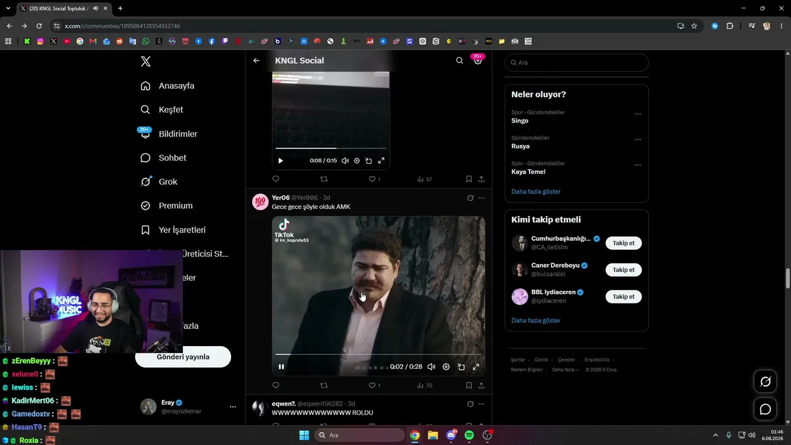This screenshot has width=791, height=445.
Task: Follow Cumhurbaşkanlığı account
Action: pos(624,243)
